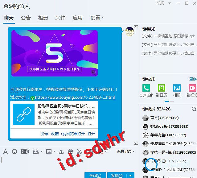The height and width of the screenshot is (178, 197).
Task: Click the 群通知 heading
Action: click(x=149, y=29)
